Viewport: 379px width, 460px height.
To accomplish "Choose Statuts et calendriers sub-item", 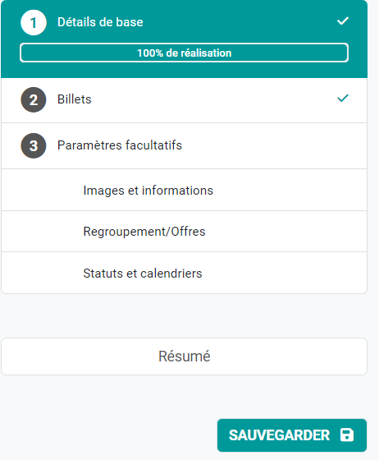I will click(x=185, y=273).
